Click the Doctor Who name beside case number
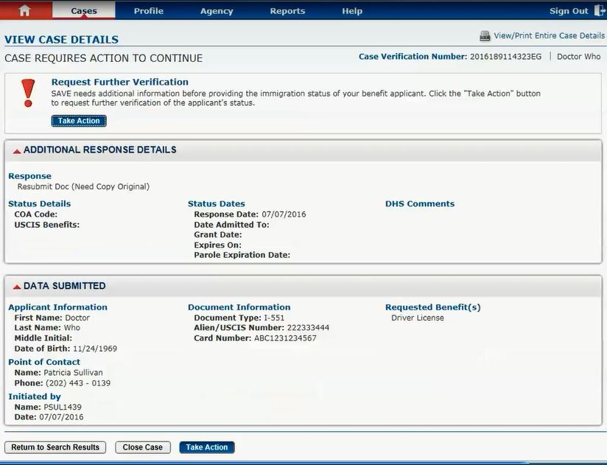 [578, 57]
